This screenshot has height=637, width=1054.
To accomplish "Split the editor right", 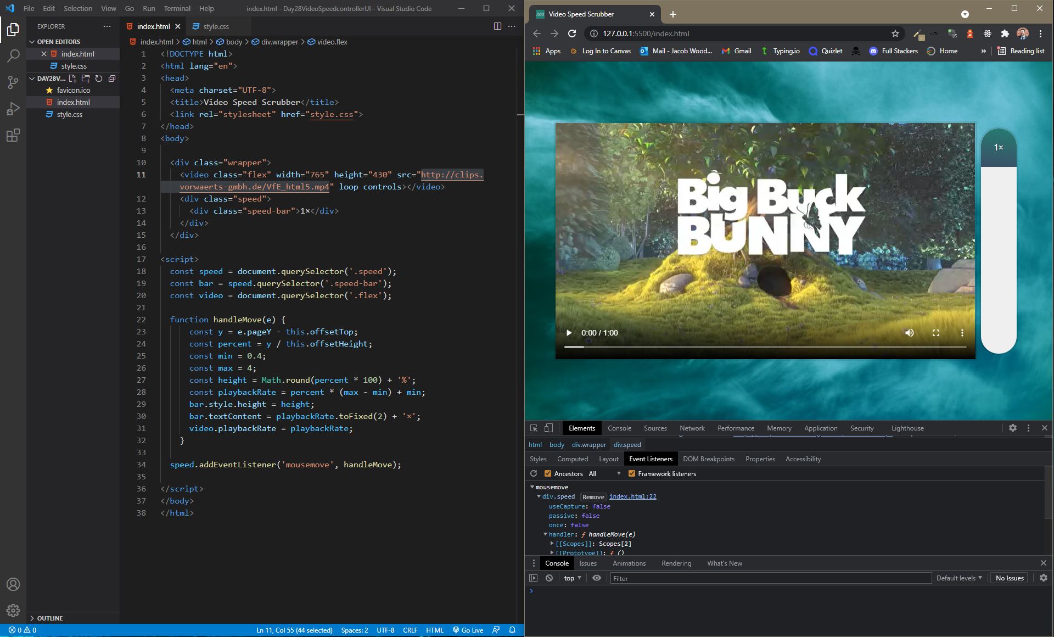I will tap(497, 26).
